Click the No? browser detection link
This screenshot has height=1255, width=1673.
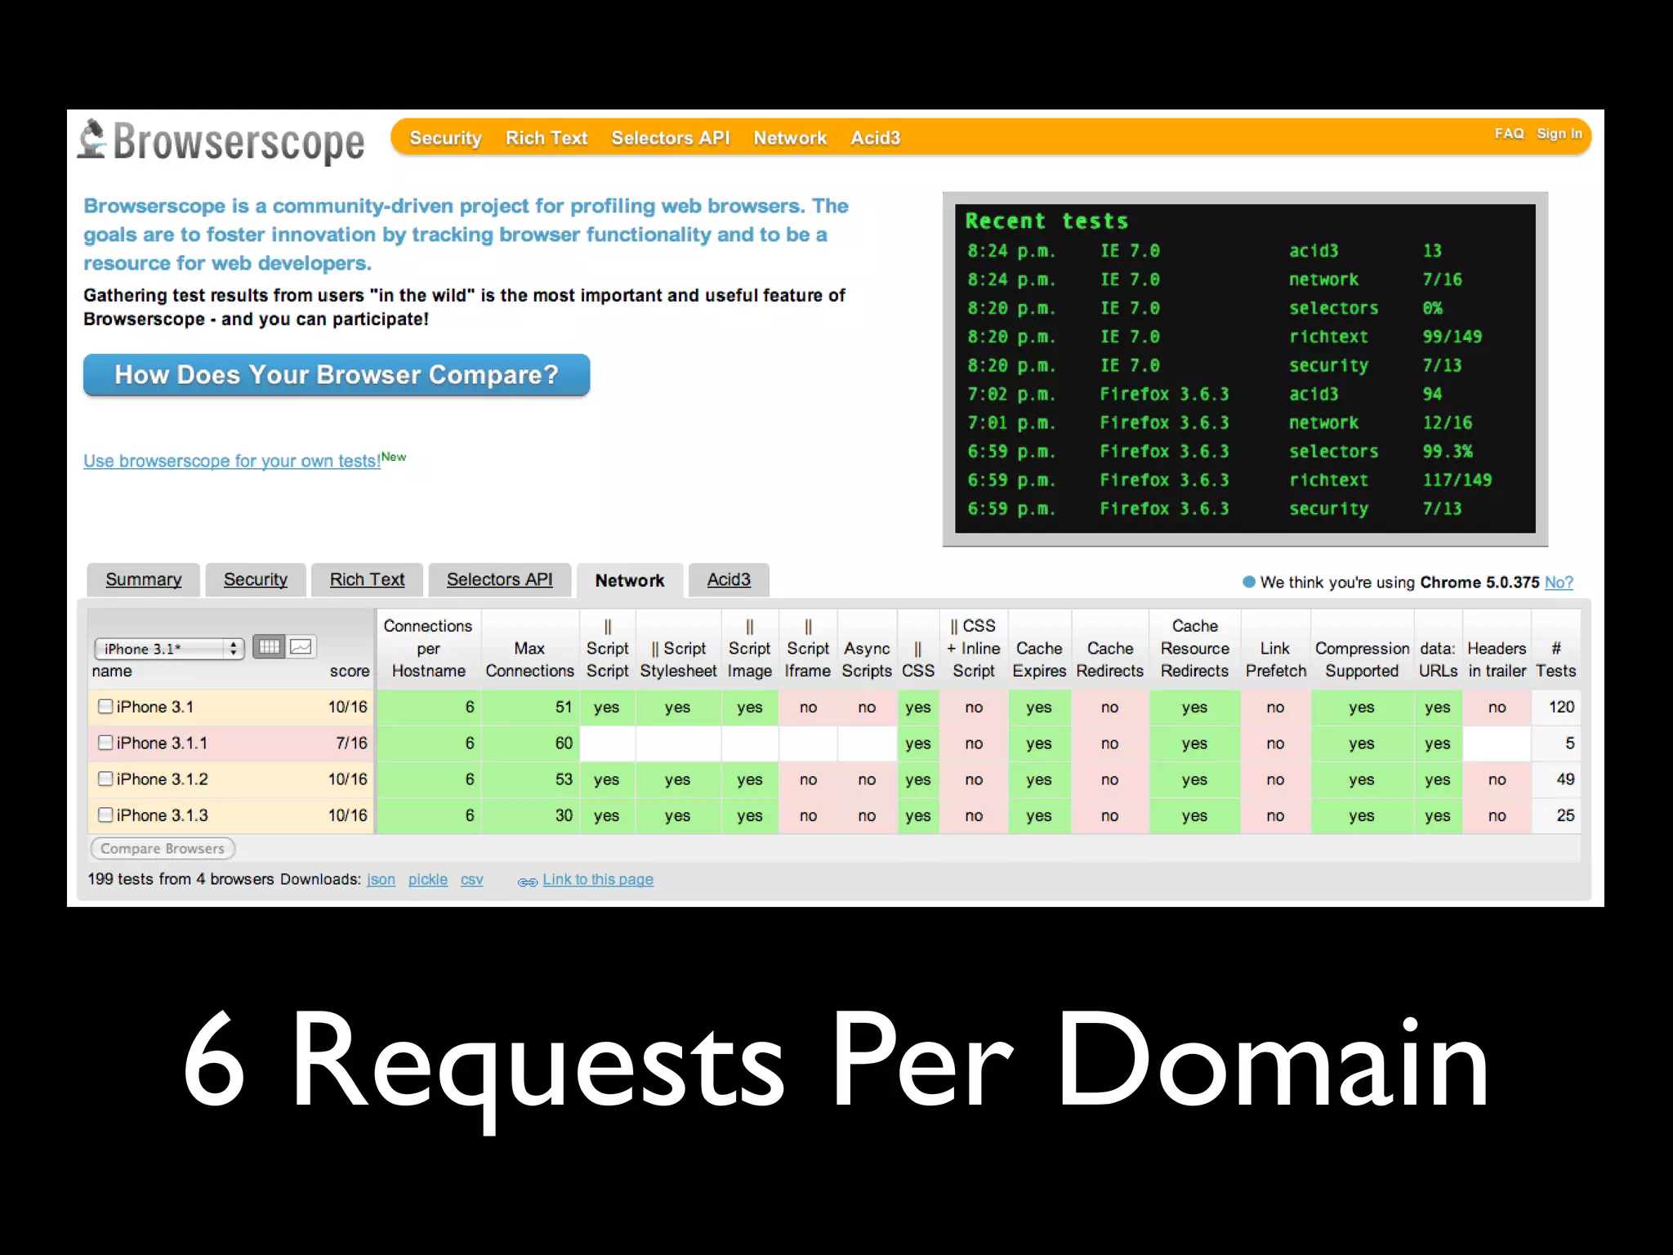(1558, 582)
